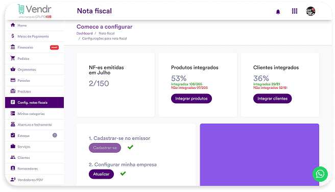Open the apps grid menu
The height and width of the screenshot is (192, 335).
point(295,11)
